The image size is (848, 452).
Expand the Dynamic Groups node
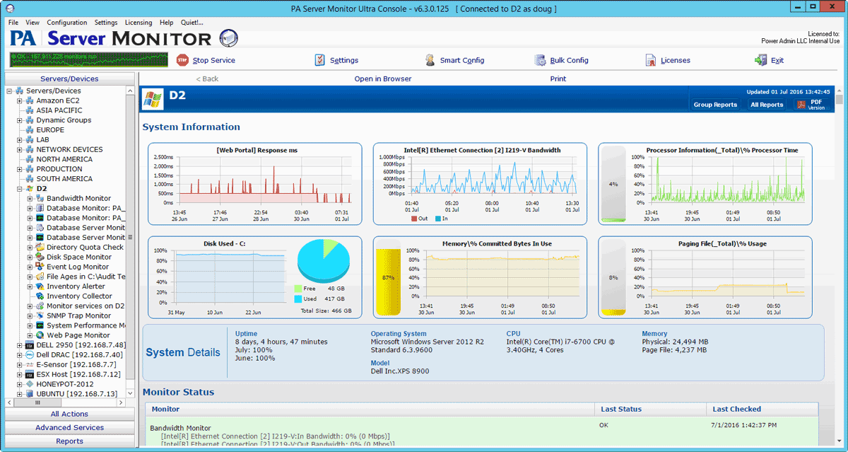pos(20,120)
